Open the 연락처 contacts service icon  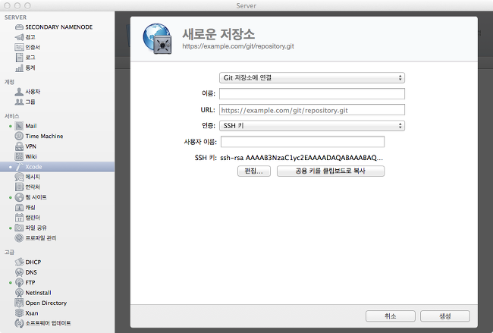tap(19, 187)
